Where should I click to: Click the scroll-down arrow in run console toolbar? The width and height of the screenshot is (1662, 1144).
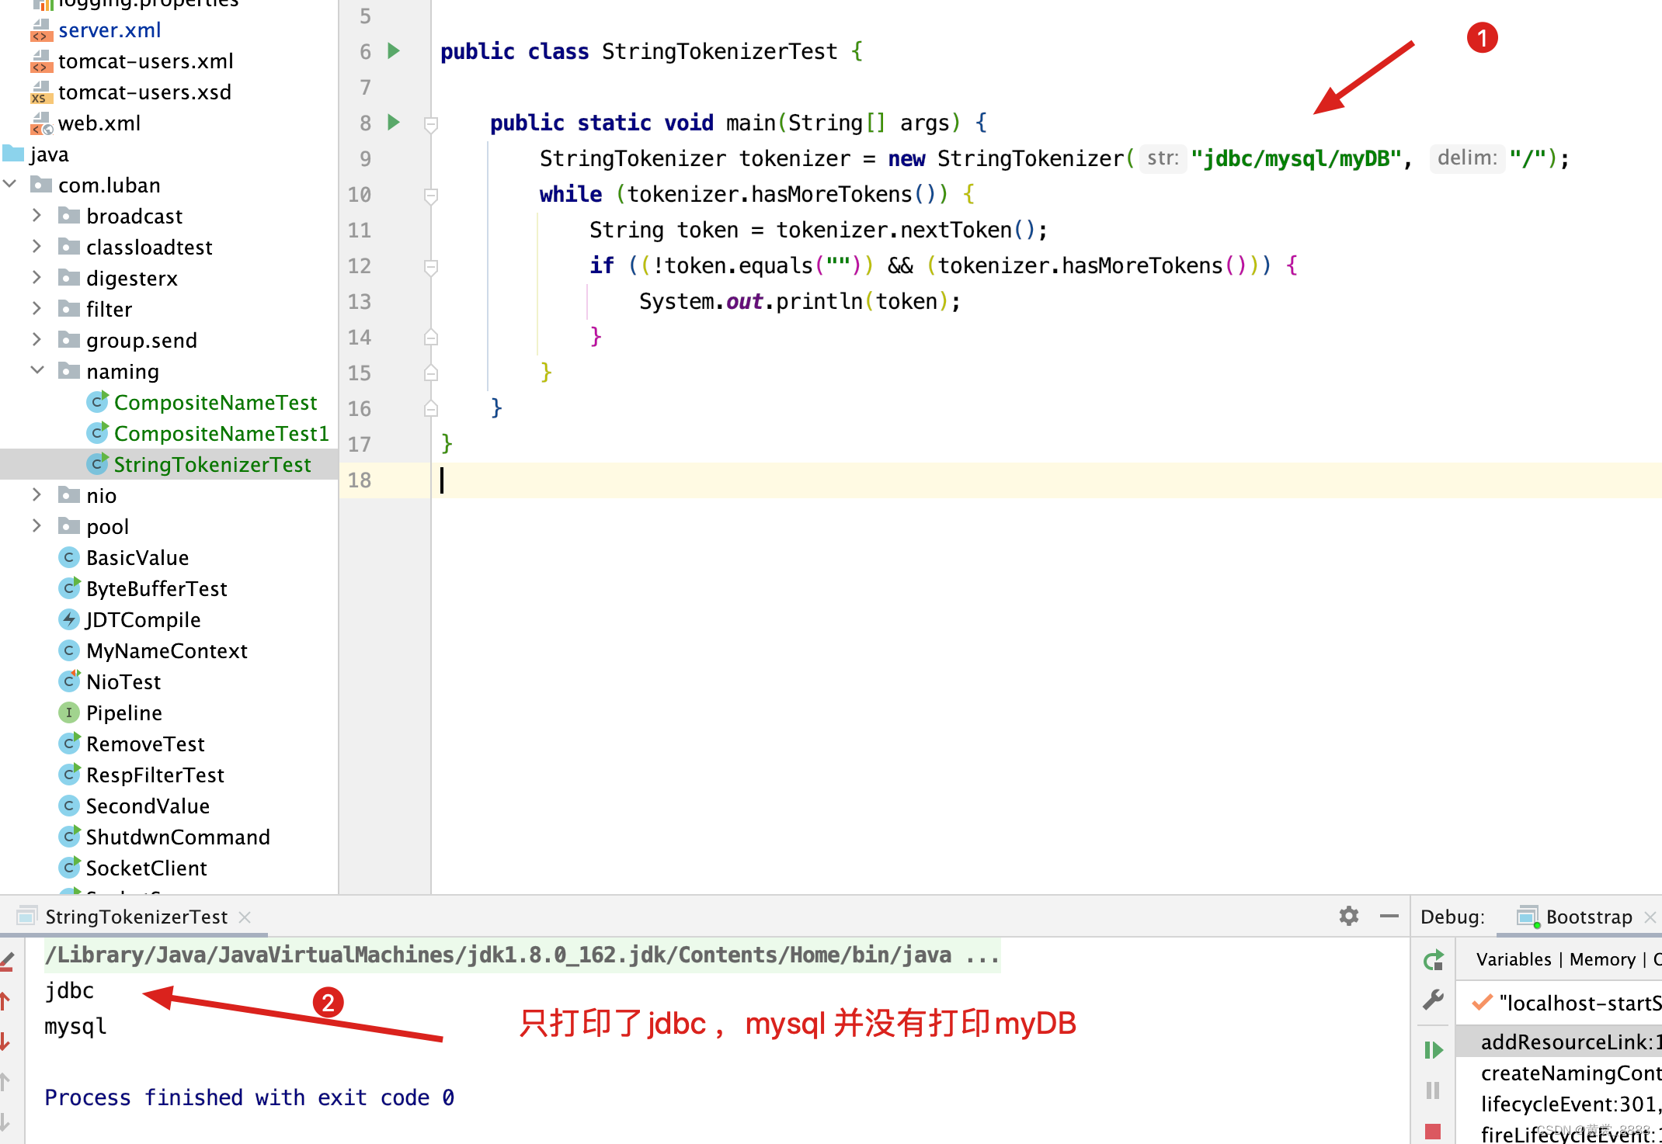(x=5, y=1041)
